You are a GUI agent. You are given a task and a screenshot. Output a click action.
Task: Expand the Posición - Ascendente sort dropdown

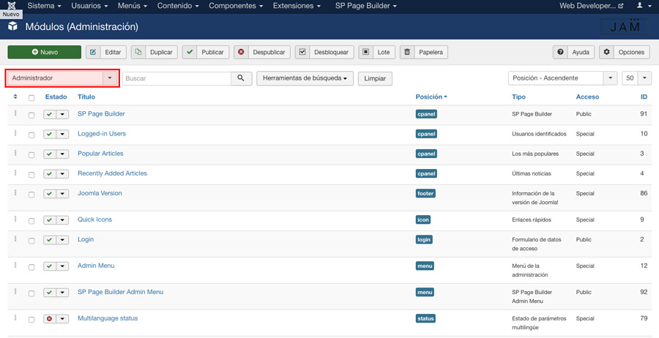pos(562,78)
